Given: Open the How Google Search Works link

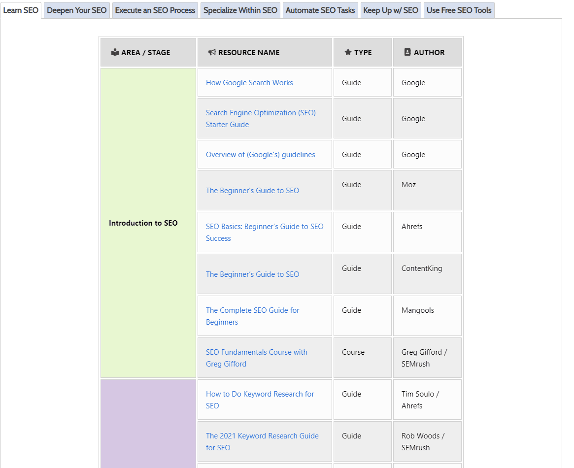Looking at the screenshot, I should (249, 83).
